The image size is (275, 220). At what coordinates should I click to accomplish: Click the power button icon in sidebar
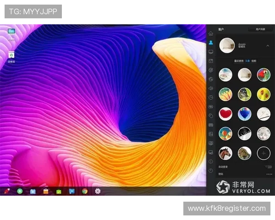[211, 170]
